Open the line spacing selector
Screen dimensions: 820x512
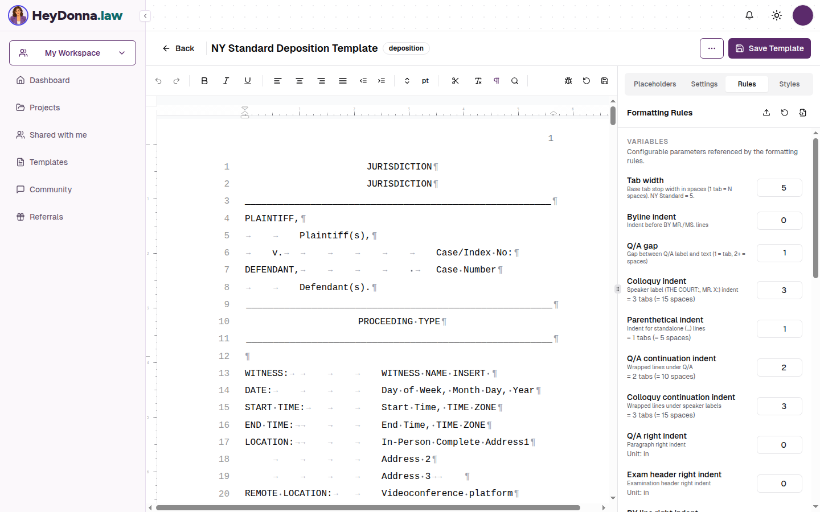coord(407,81)
